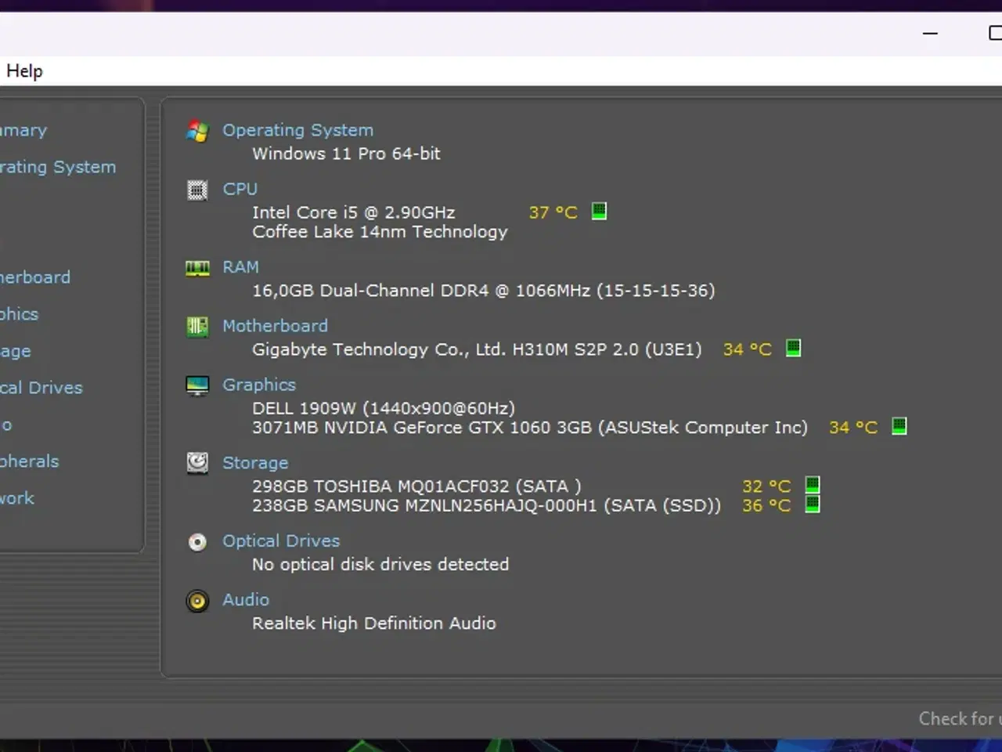Select Peripherals in the sidebar
This screenshot has height=752, width=1002.
(29, 461)
